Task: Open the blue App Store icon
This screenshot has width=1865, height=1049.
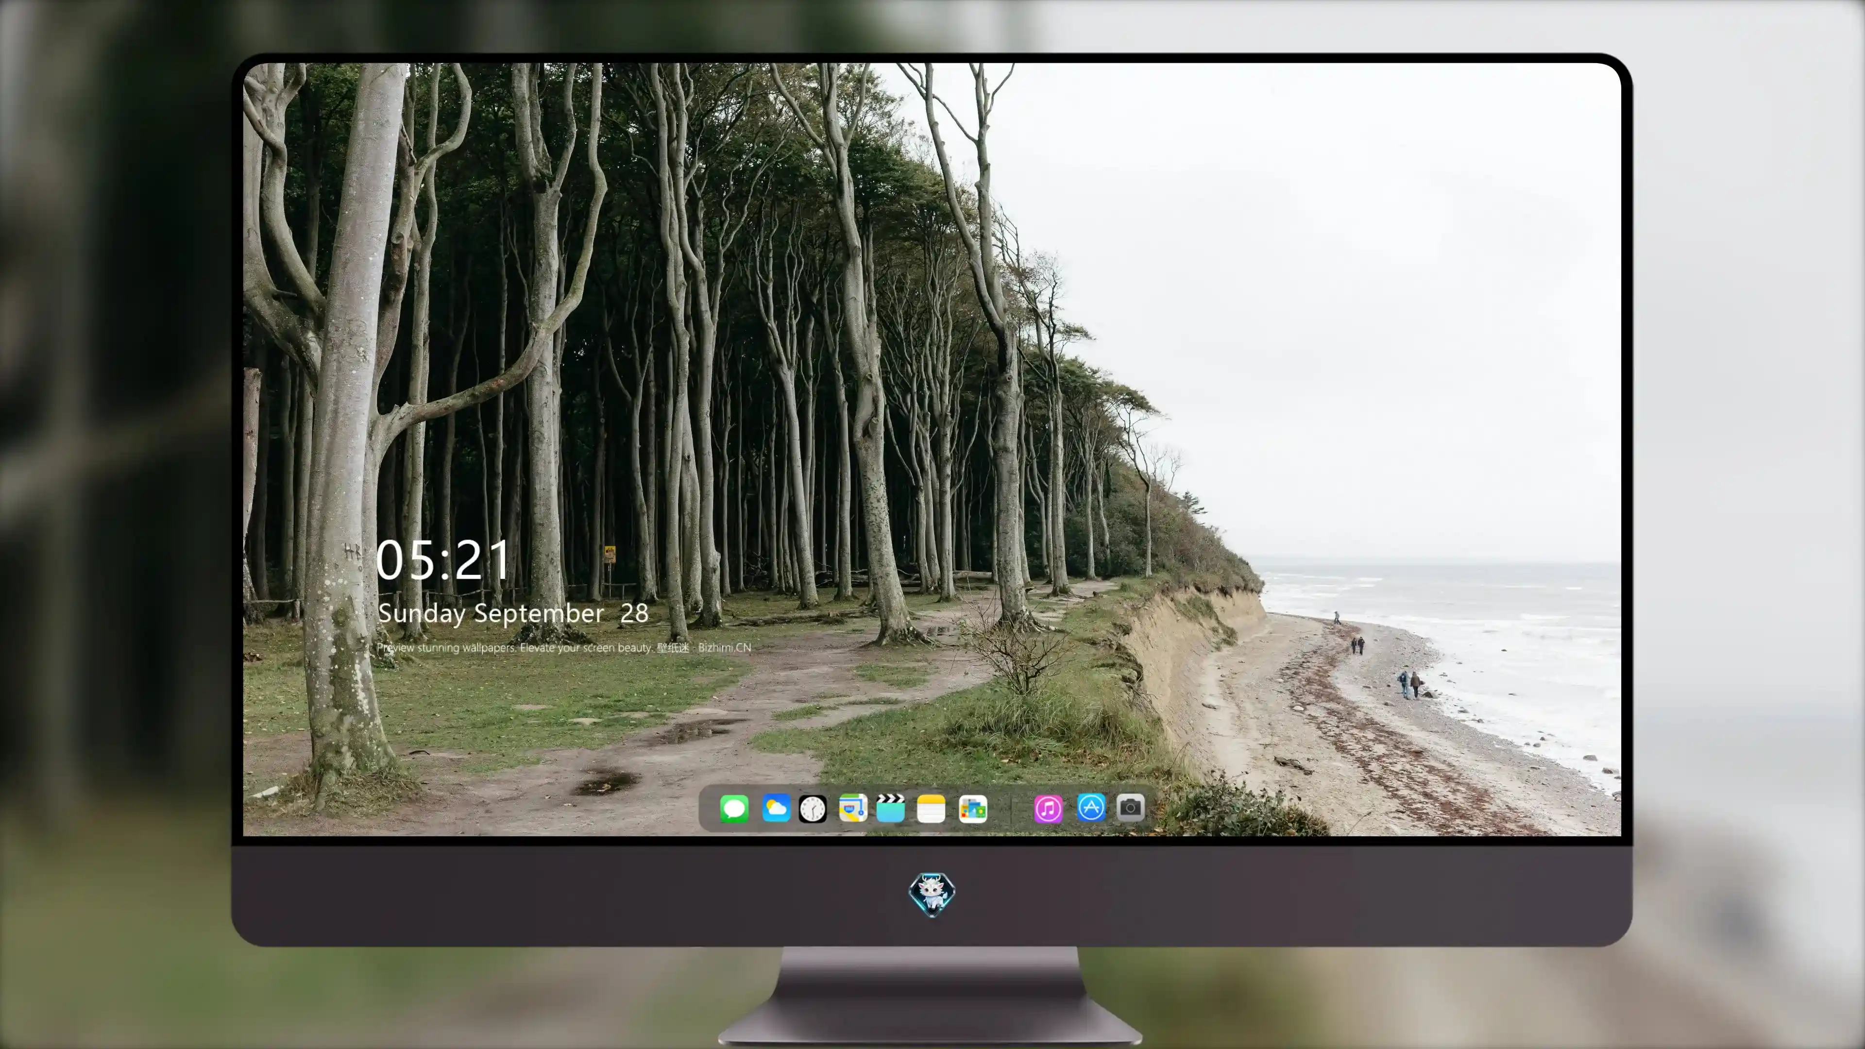Action: pyautogui.click(x=1091, y=807)
